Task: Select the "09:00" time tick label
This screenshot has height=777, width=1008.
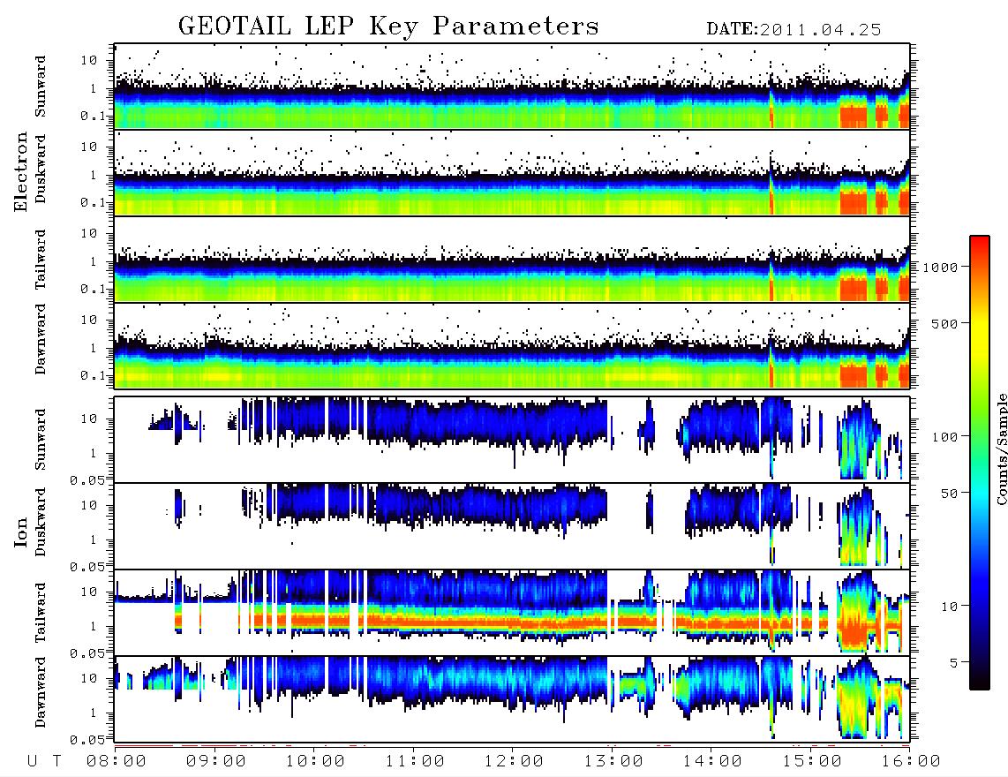Action: pos(216,762)
